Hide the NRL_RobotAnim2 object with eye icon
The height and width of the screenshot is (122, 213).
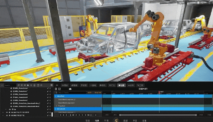pos(11,100)
